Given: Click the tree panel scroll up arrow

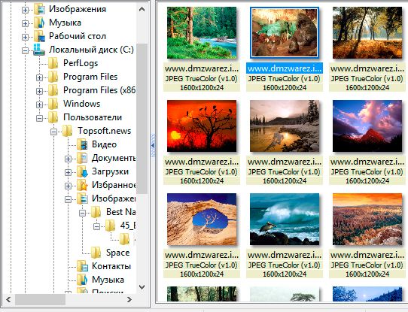Looking at the screenshot, I should [x=142, y=9].
